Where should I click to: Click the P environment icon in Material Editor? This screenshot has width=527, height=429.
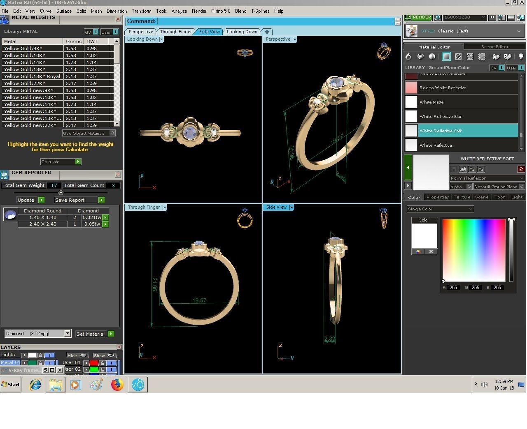click(508, 57)
